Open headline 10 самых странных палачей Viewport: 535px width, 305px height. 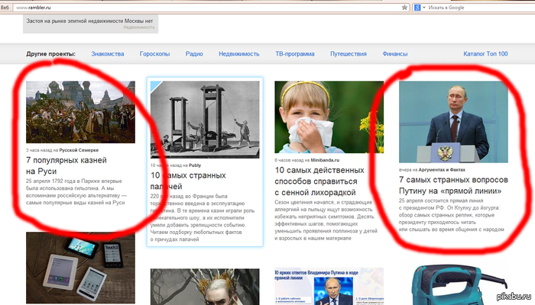[x=188, y=181]
